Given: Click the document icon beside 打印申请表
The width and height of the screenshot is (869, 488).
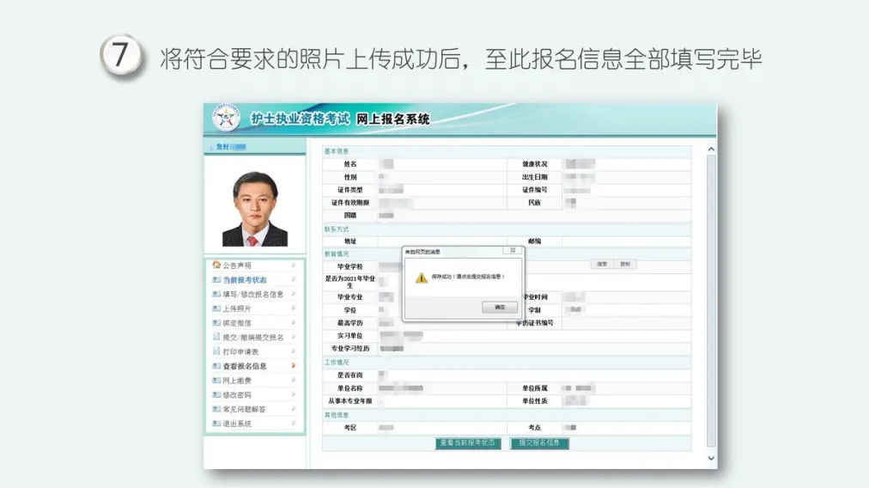Looking at the screenshot, I should (216, 351).
